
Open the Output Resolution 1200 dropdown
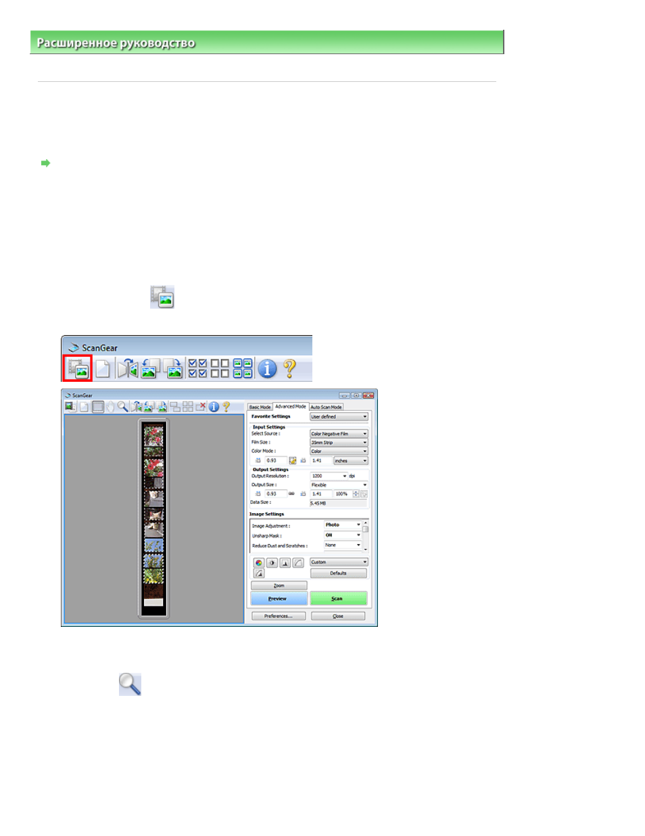329,476
